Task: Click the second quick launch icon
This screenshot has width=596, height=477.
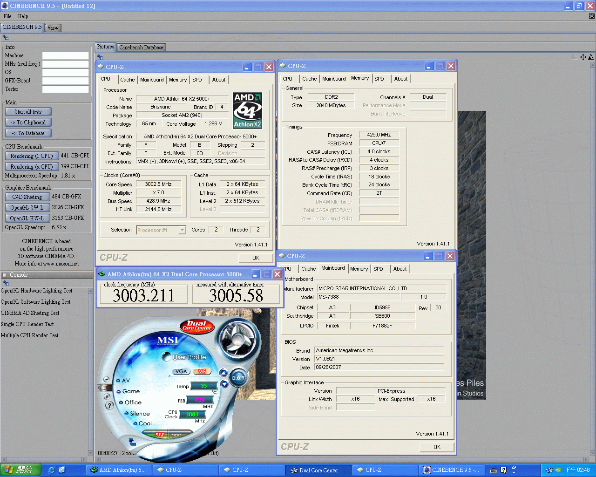Action: pyautogui.click(x=62, y=470)
